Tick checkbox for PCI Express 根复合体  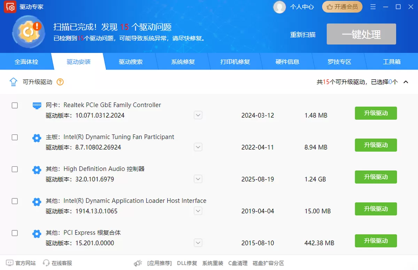[15, 233]
